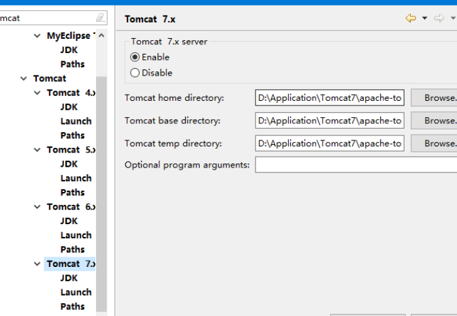457x316 pixels.
Task: Collapse the Tomcat 5.x node
Action: [x=37, y=150]
